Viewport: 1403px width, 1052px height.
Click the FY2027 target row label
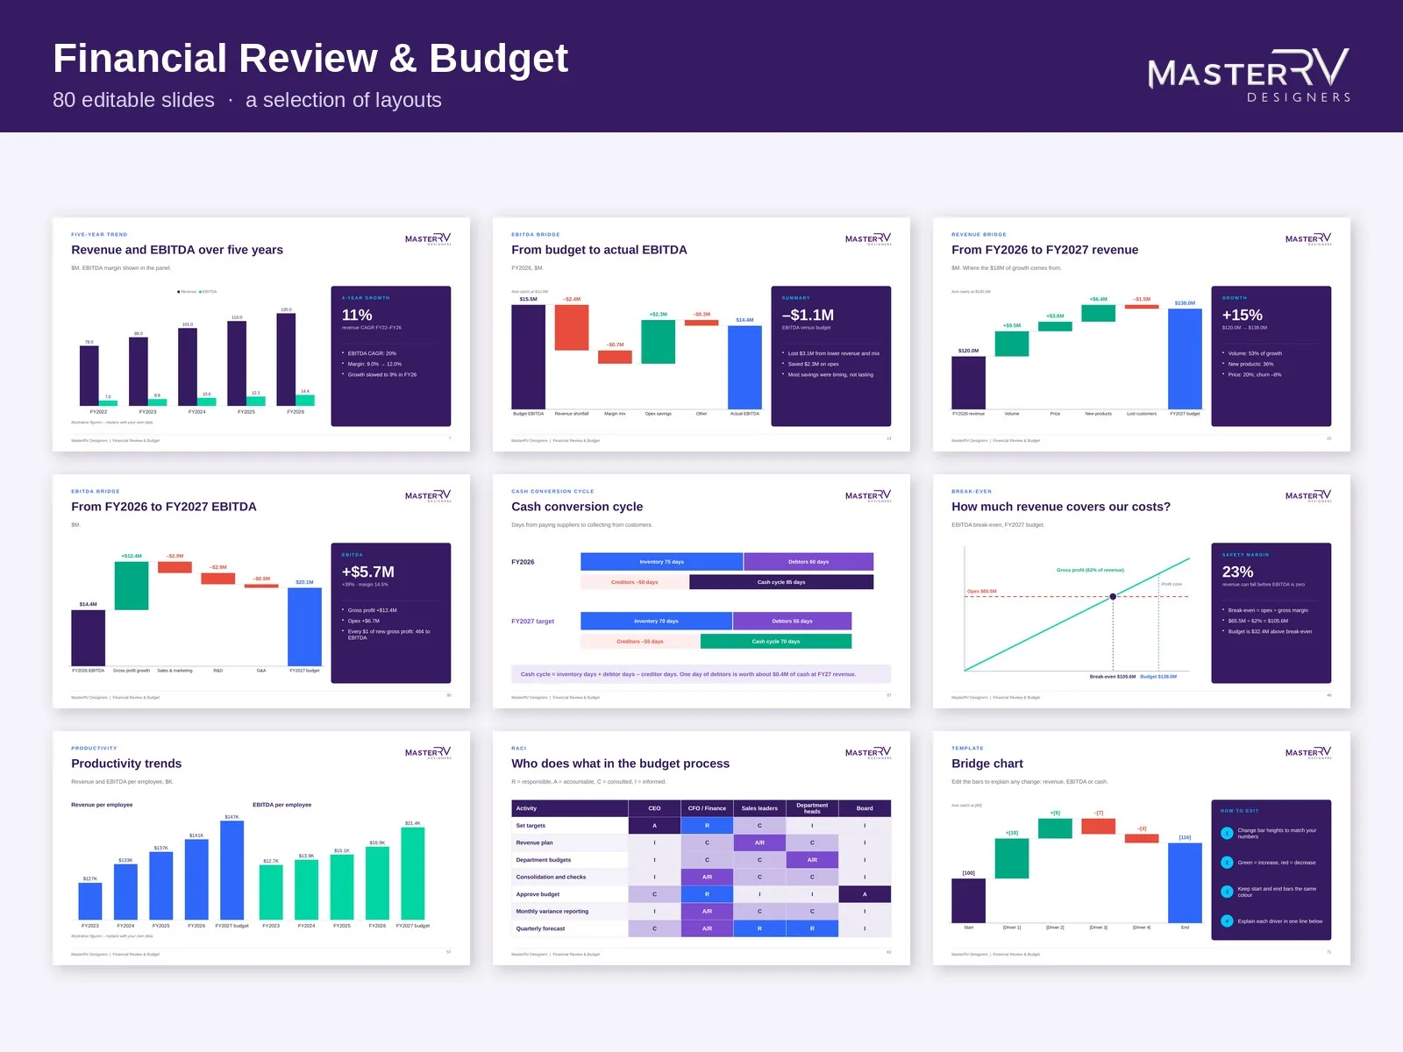pyautogui.click(x=533, y=622)
